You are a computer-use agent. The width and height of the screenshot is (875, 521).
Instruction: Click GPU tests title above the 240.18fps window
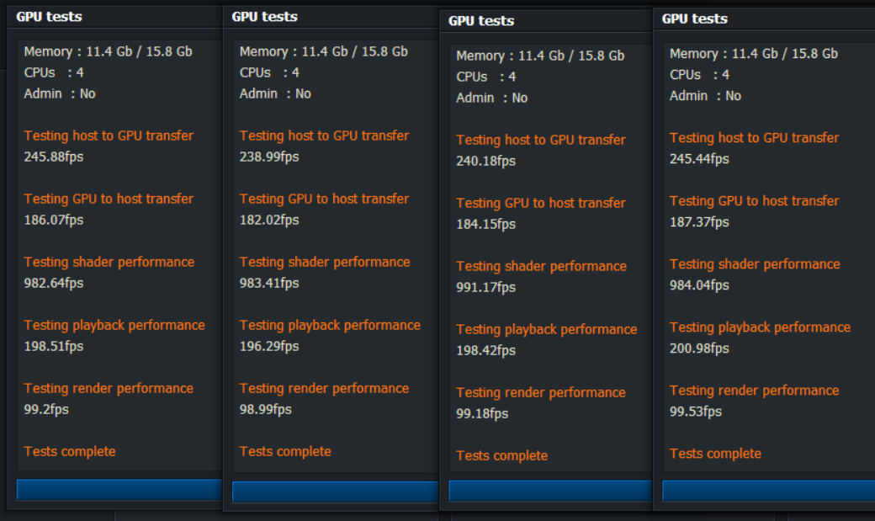coord(481,21)
